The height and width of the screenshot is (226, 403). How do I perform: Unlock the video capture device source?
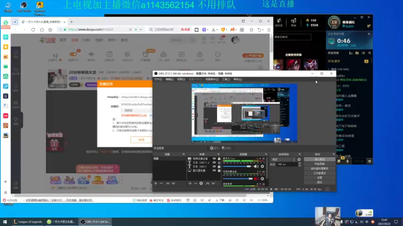219,159
